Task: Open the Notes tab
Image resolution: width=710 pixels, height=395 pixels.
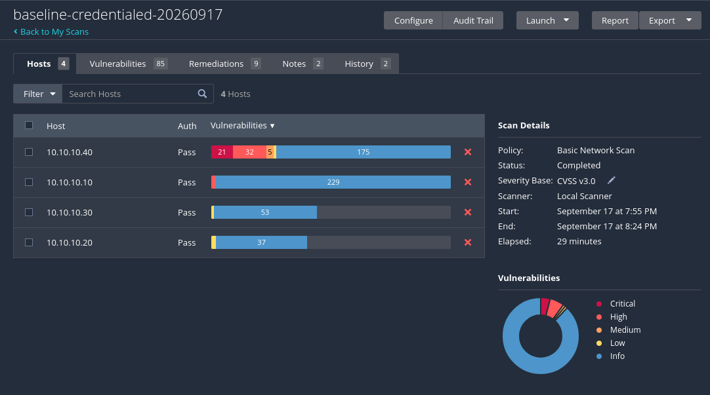Action: click(303, 64)
